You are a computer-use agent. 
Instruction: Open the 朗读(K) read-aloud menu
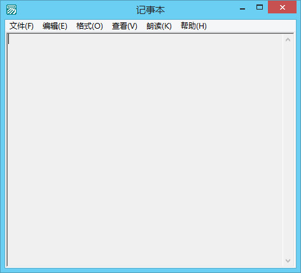pos(159,26)
